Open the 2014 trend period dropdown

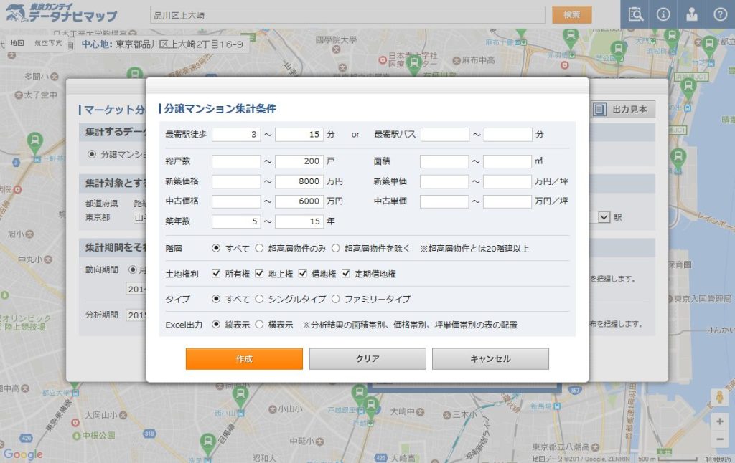click(136, 288)
